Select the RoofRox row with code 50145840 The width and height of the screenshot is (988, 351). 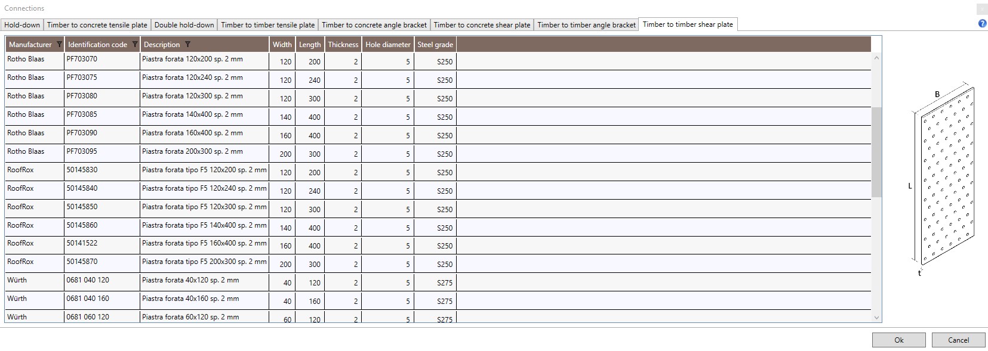point(438,191)
